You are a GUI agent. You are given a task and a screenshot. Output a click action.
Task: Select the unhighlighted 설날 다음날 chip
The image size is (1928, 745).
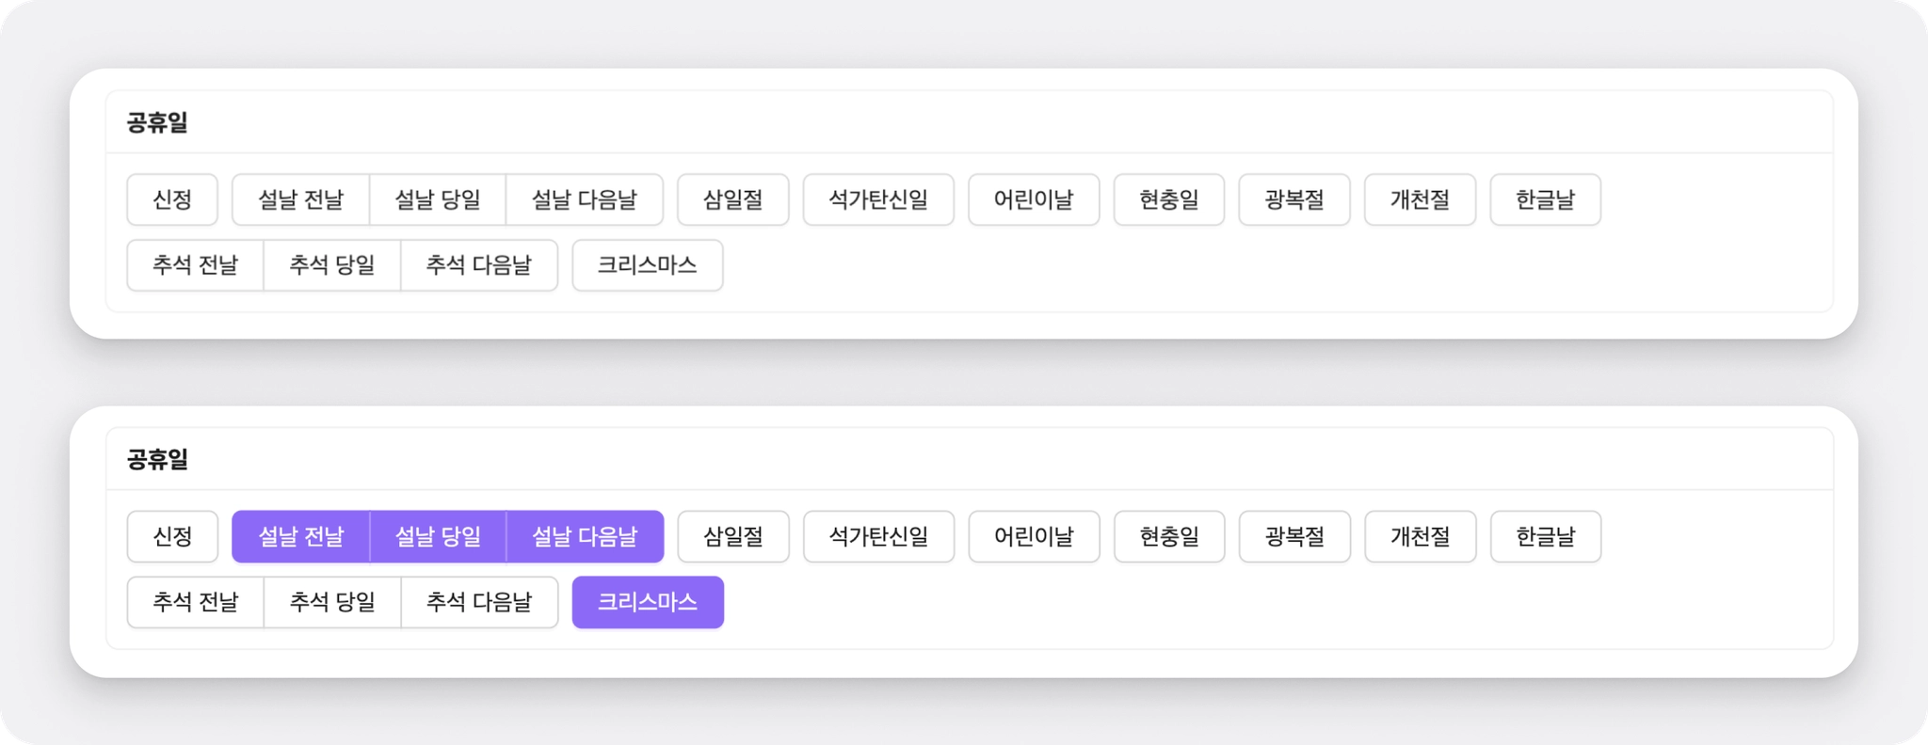[585, 199]
